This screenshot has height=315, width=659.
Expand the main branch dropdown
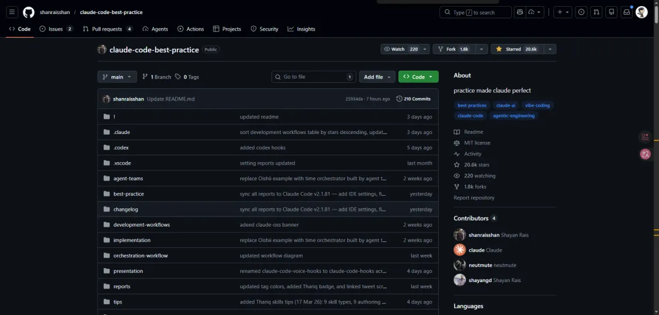click(117, 77)
